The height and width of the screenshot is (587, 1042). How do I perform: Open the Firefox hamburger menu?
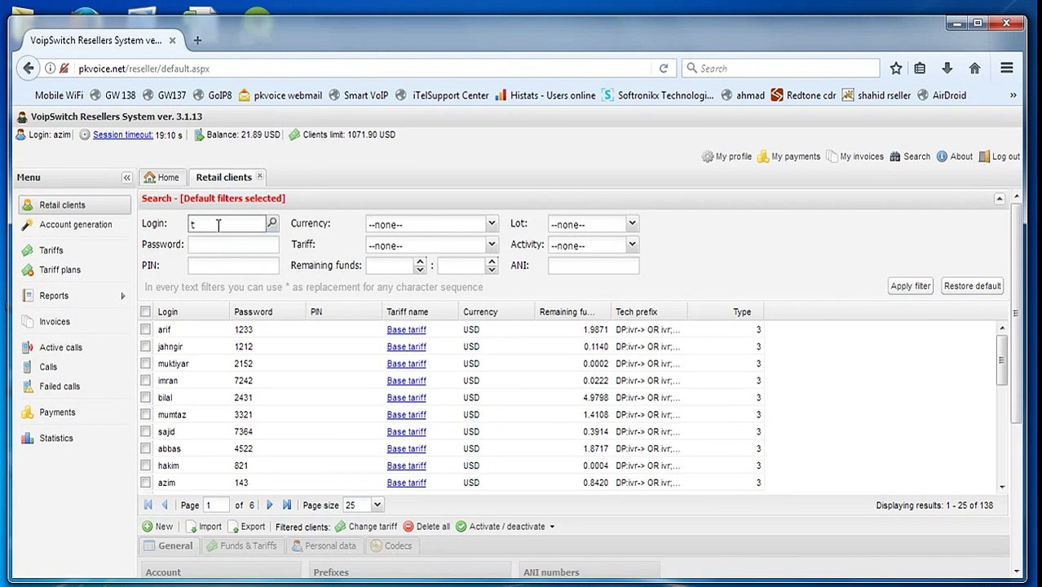(x=1007, y=68)
